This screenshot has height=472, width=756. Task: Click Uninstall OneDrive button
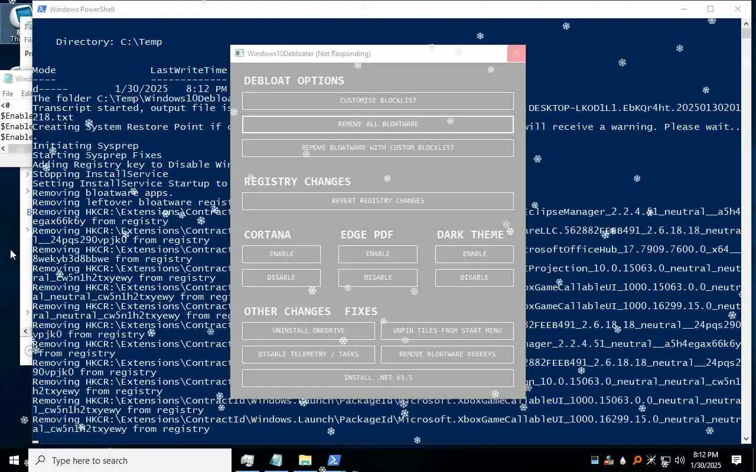click(308, 331)
